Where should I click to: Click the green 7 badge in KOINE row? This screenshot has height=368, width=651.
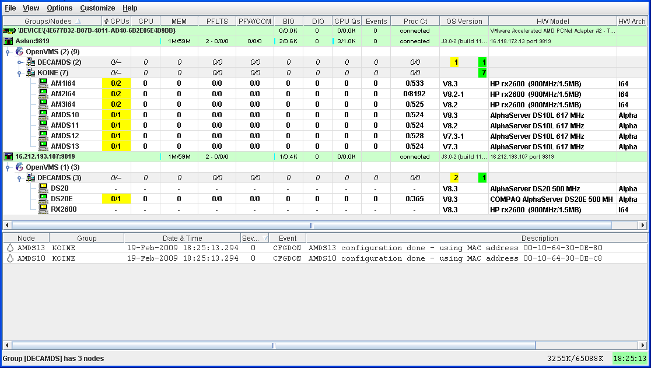[x=482, y=72]
